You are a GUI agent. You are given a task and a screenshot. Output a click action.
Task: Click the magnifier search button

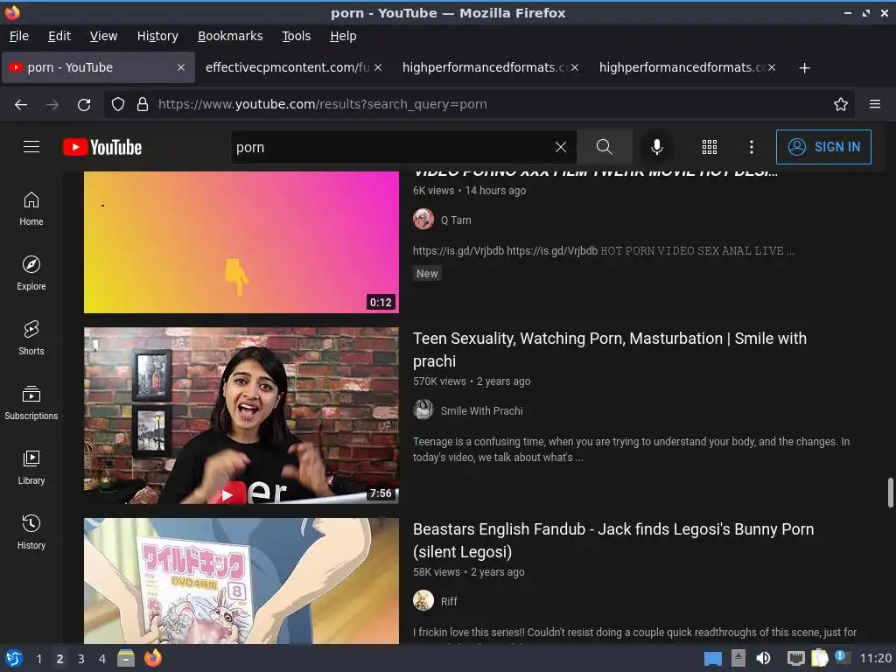pyautogui.click(x=604, y=147)
